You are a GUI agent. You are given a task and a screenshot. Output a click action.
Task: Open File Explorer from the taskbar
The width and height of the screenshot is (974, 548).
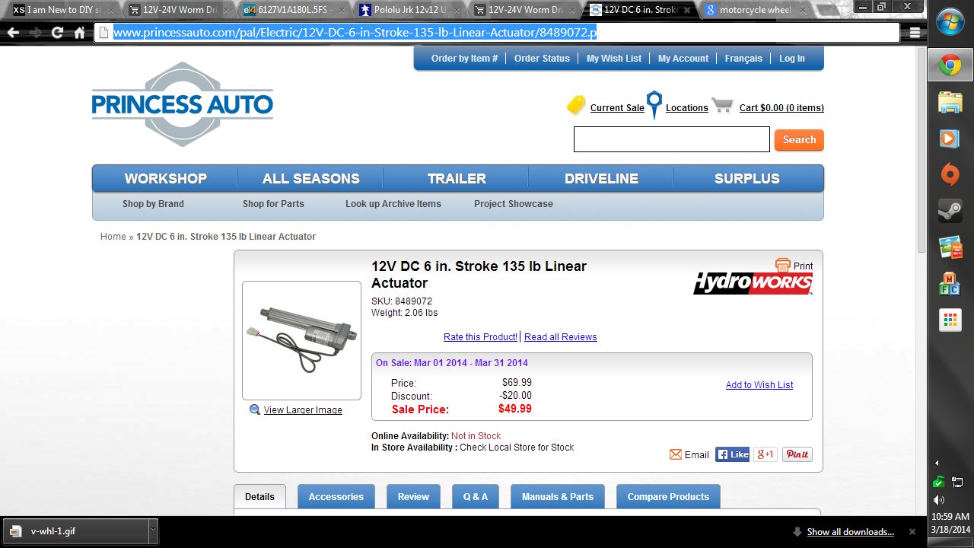(x=950, y=102)
